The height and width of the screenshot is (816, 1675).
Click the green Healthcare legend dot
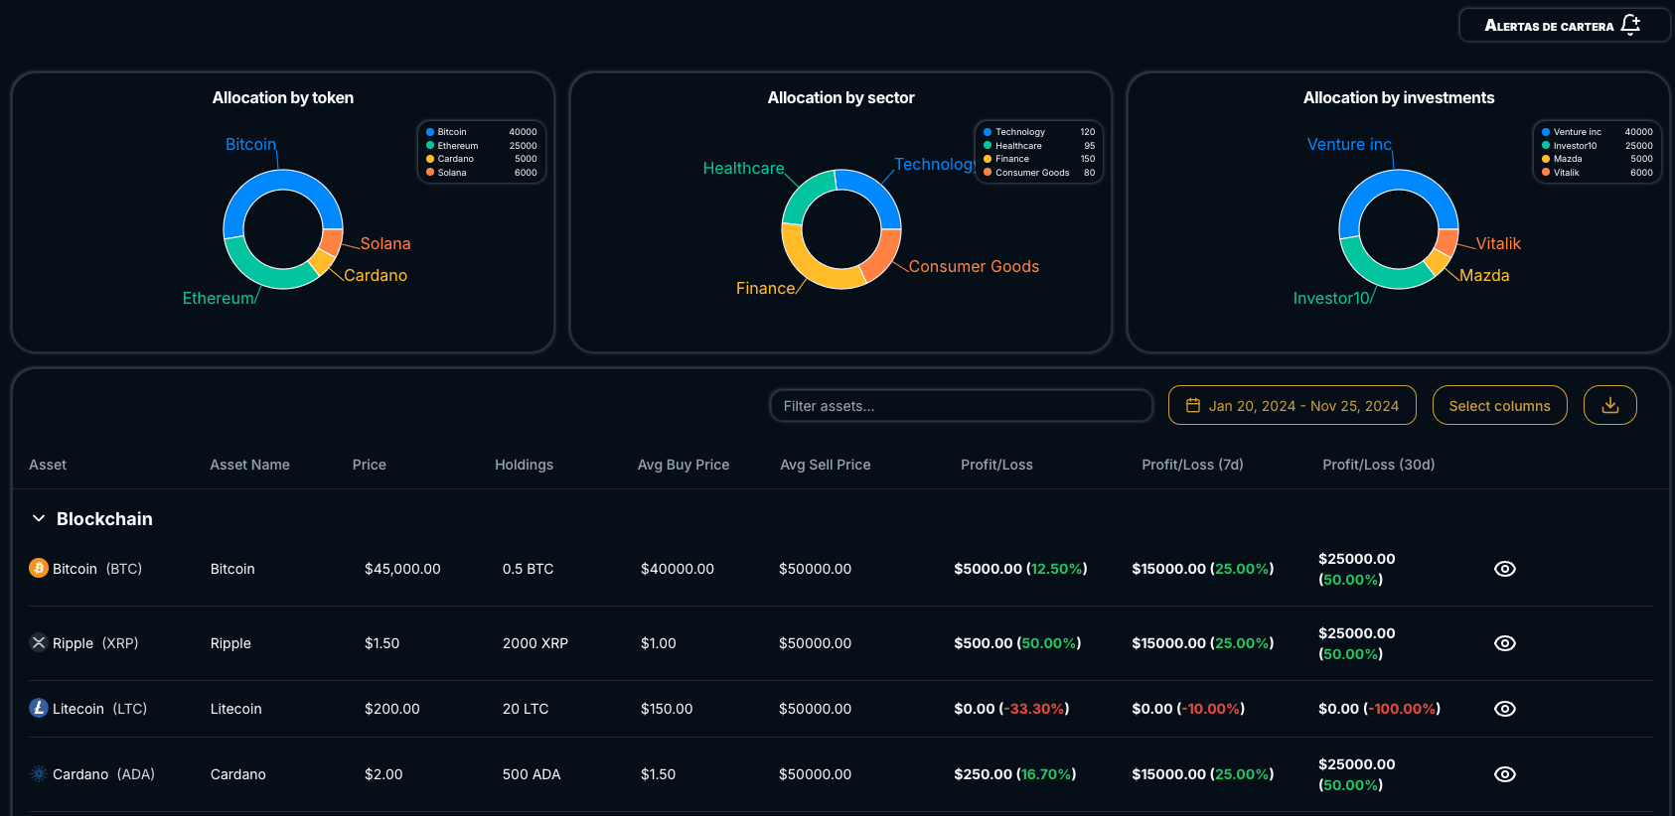[x=988, y=146]
